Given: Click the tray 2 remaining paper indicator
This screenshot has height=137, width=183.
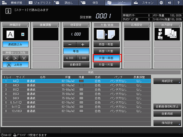Looking at the screenshot, I should click(x=81, y=85).
